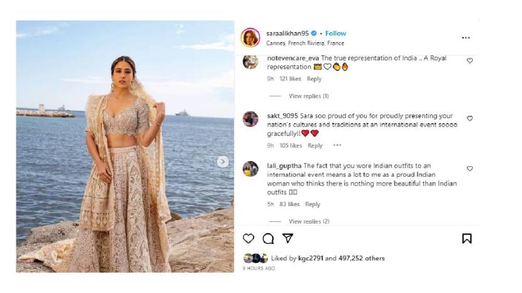Expand replies under notevencare_eva's comment
The height and width of the screenshot is (293, 522).
(308, 96)
